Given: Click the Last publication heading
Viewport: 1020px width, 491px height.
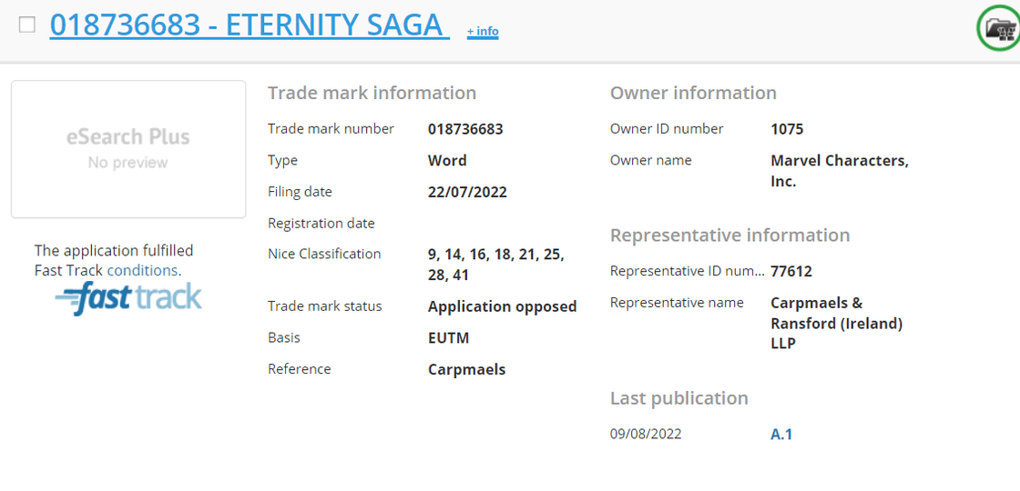Looking at the screenshot, I should [x=678, y=398].
